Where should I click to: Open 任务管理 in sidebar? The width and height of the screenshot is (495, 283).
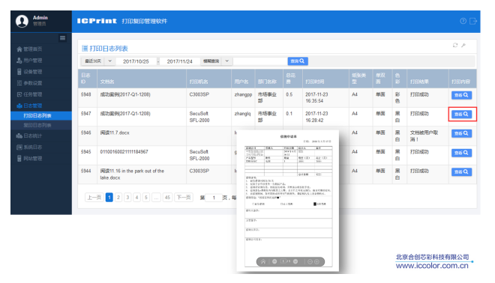(x=29, y=94)
